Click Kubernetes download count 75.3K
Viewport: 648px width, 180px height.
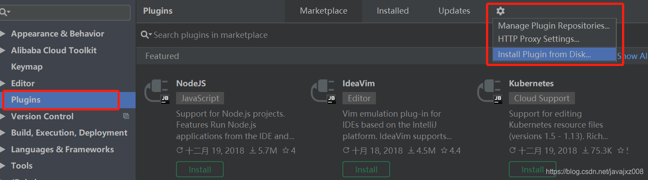(x=597, y=151)
